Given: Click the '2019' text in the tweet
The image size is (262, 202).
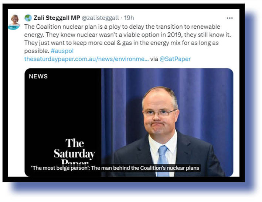Looking at the screenshot, I should pyautogui.click(x=174, y=35).
